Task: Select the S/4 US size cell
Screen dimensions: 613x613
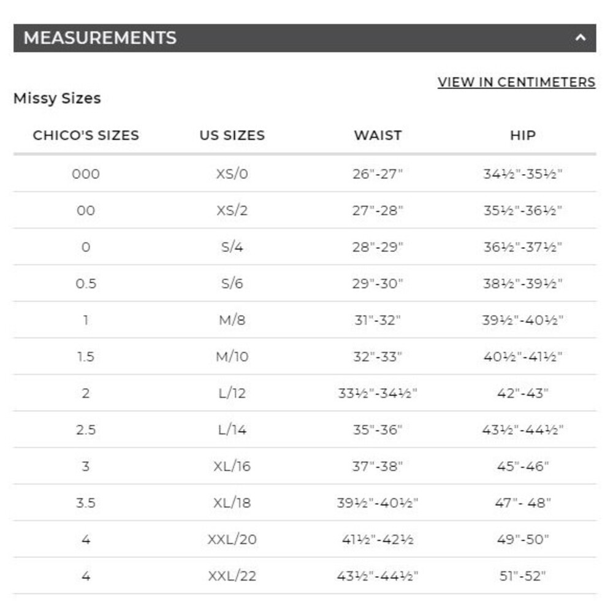Action: coord(232,246)
